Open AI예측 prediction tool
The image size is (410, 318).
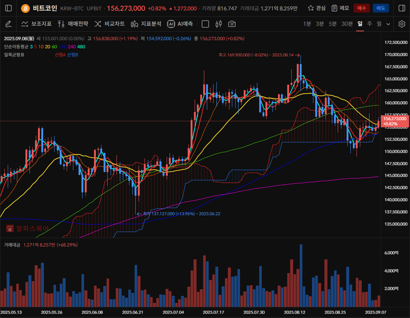tap(180, 24)
